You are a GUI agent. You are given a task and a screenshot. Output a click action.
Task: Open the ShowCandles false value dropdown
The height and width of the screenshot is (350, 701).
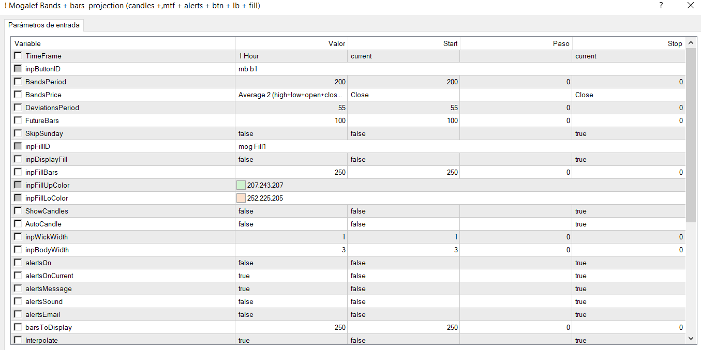(291, 211)
